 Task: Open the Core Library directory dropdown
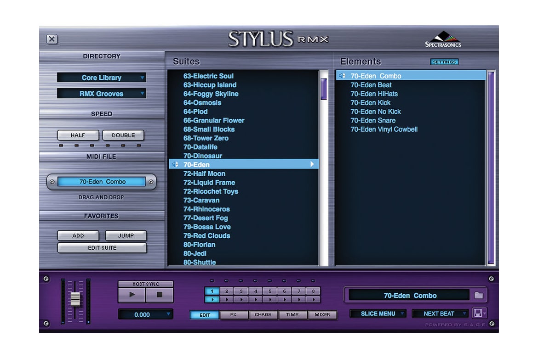click(x=102, y=78)
